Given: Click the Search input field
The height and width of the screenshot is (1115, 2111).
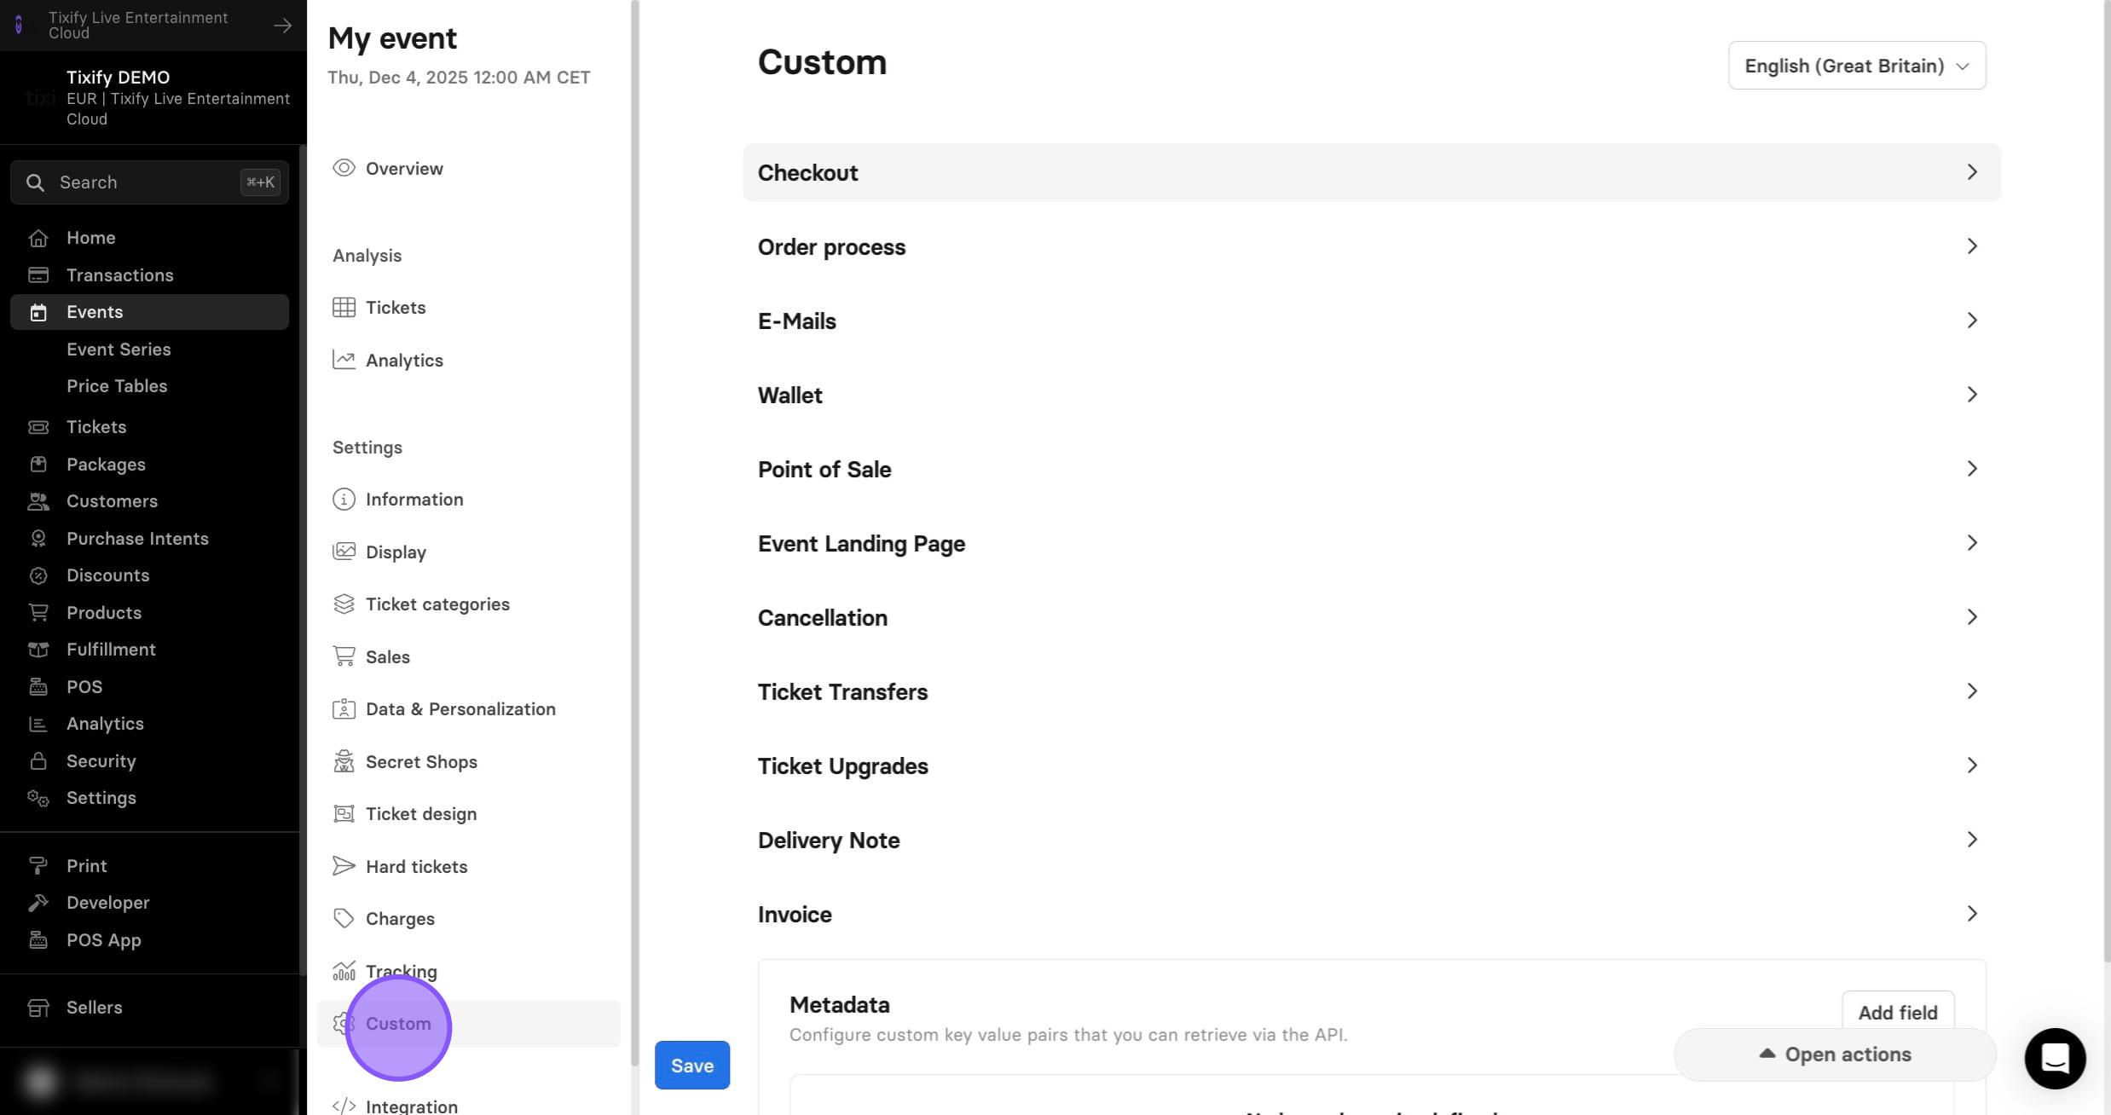Looking at the screenshot, I should point(149,182).
